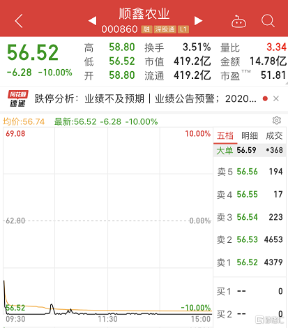288x328 pixels.
Task: Tap the 金额 14.78亿 value
Action: [268, 61]
